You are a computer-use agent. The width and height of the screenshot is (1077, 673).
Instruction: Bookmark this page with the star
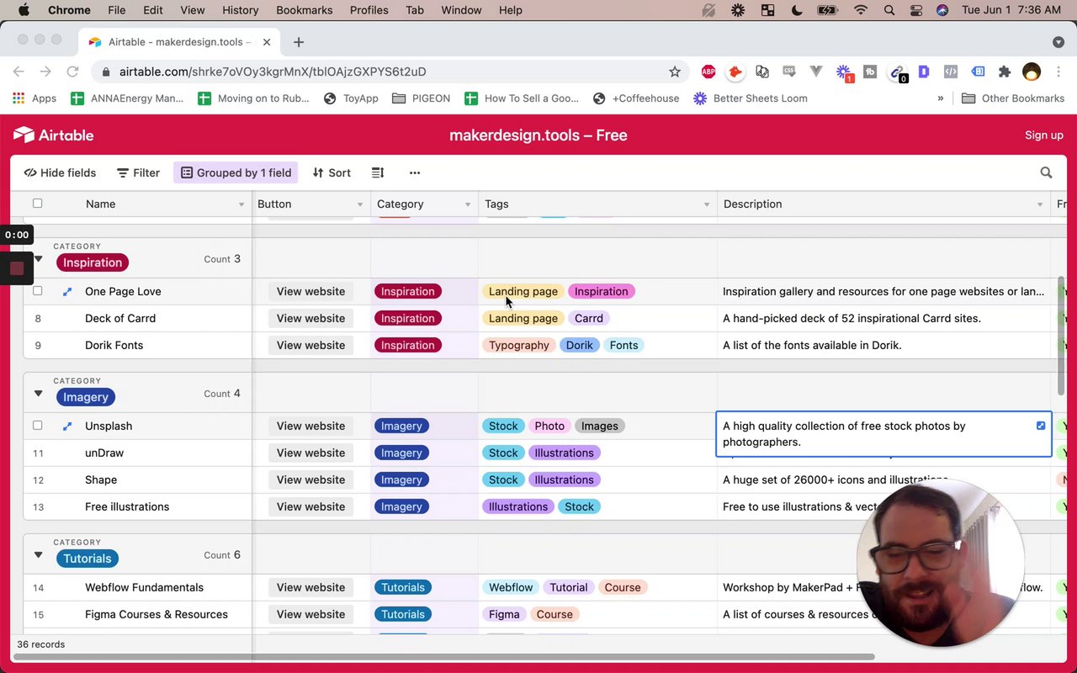pos(674,72)
